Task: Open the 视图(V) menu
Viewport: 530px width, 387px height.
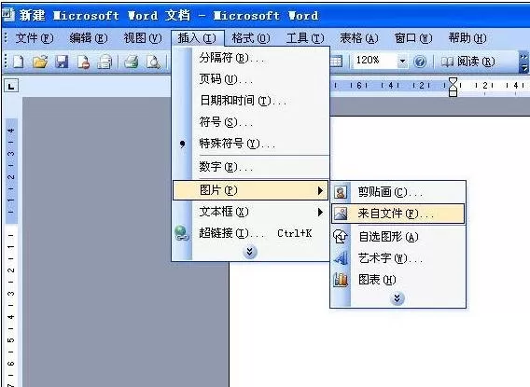Action: [143, 38]
